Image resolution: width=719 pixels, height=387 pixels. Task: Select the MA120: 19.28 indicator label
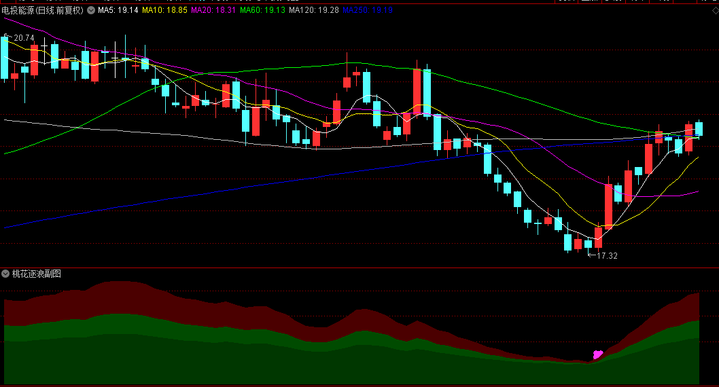pos(314,10)
